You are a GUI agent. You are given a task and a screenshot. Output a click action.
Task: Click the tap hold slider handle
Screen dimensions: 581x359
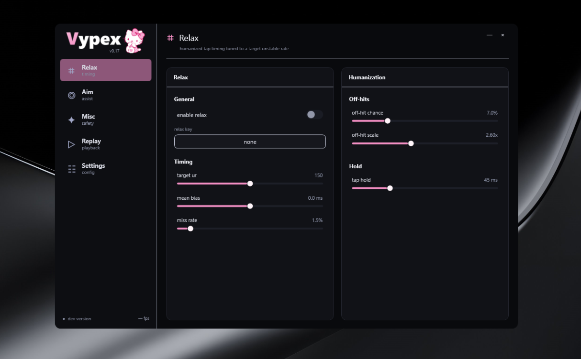[390, 188]
